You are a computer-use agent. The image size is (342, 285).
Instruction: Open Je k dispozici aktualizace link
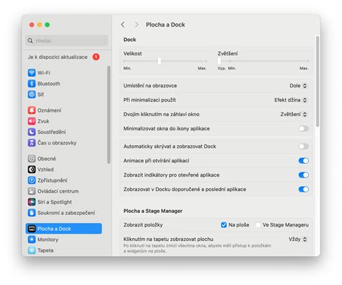[58, 57]
